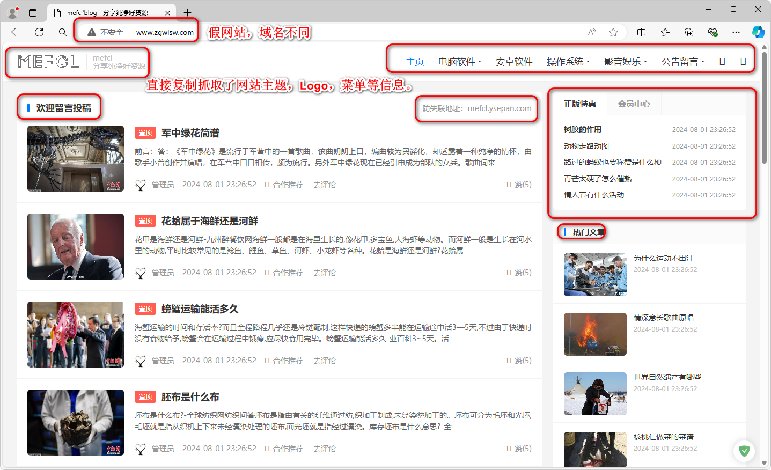This screenshot has height=470, width=771.
Task: Open the article 胚布是什么布
Action: [x=190, y=397]
